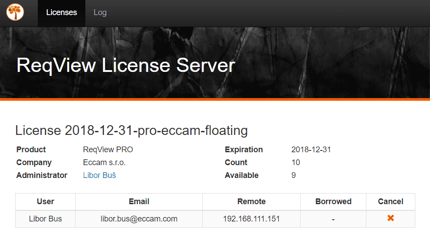Click the Borrowed dash cell in the row
This screenshot has width=430, height=245.
pyautogui.click(x=333, y=219)
